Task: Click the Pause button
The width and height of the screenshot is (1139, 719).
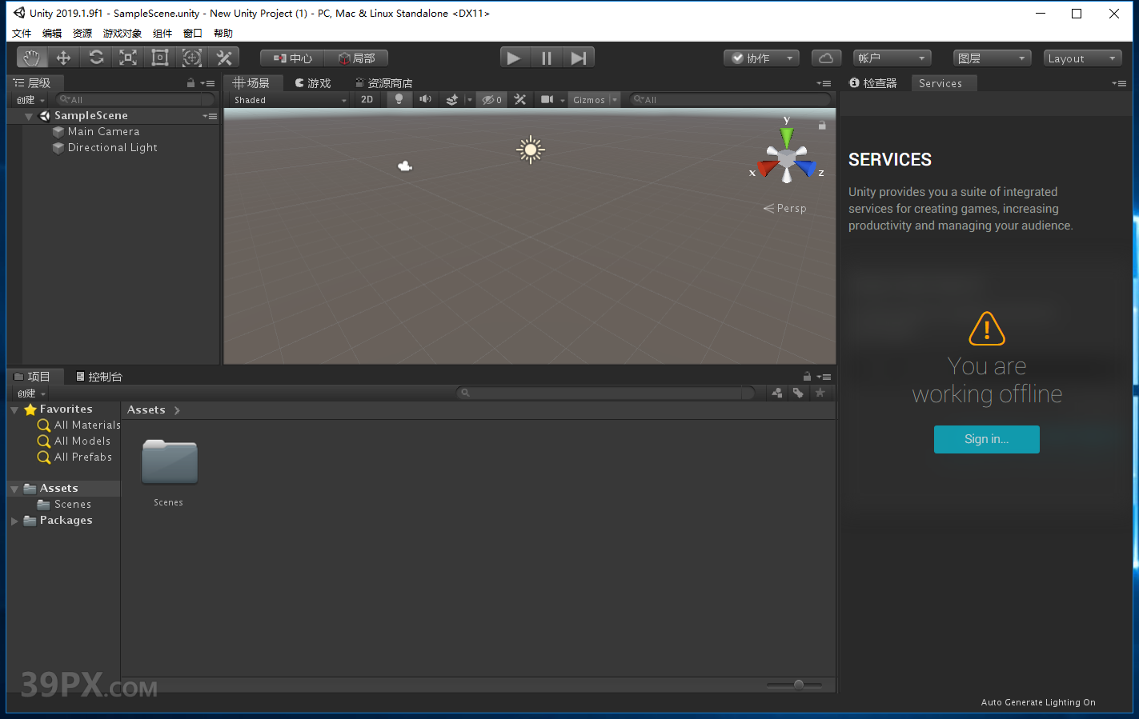Action: (x=547, y=58)
